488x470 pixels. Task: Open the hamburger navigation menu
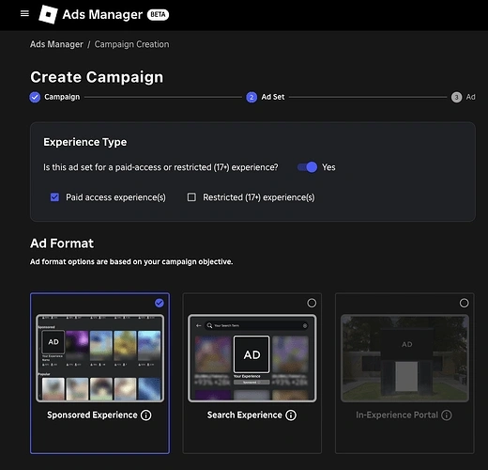[x=24, y=13]
